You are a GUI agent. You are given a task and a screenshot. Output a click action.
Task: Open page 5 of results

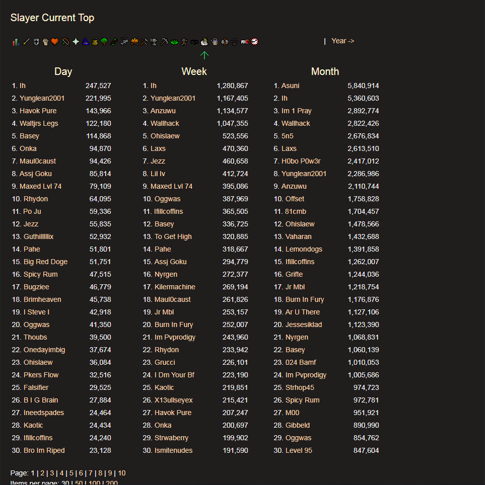click(71, 473)
